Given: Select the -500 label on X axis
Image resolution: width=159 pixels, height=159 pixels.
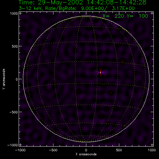Looking at the screenshot, I should tap(53, 150).
